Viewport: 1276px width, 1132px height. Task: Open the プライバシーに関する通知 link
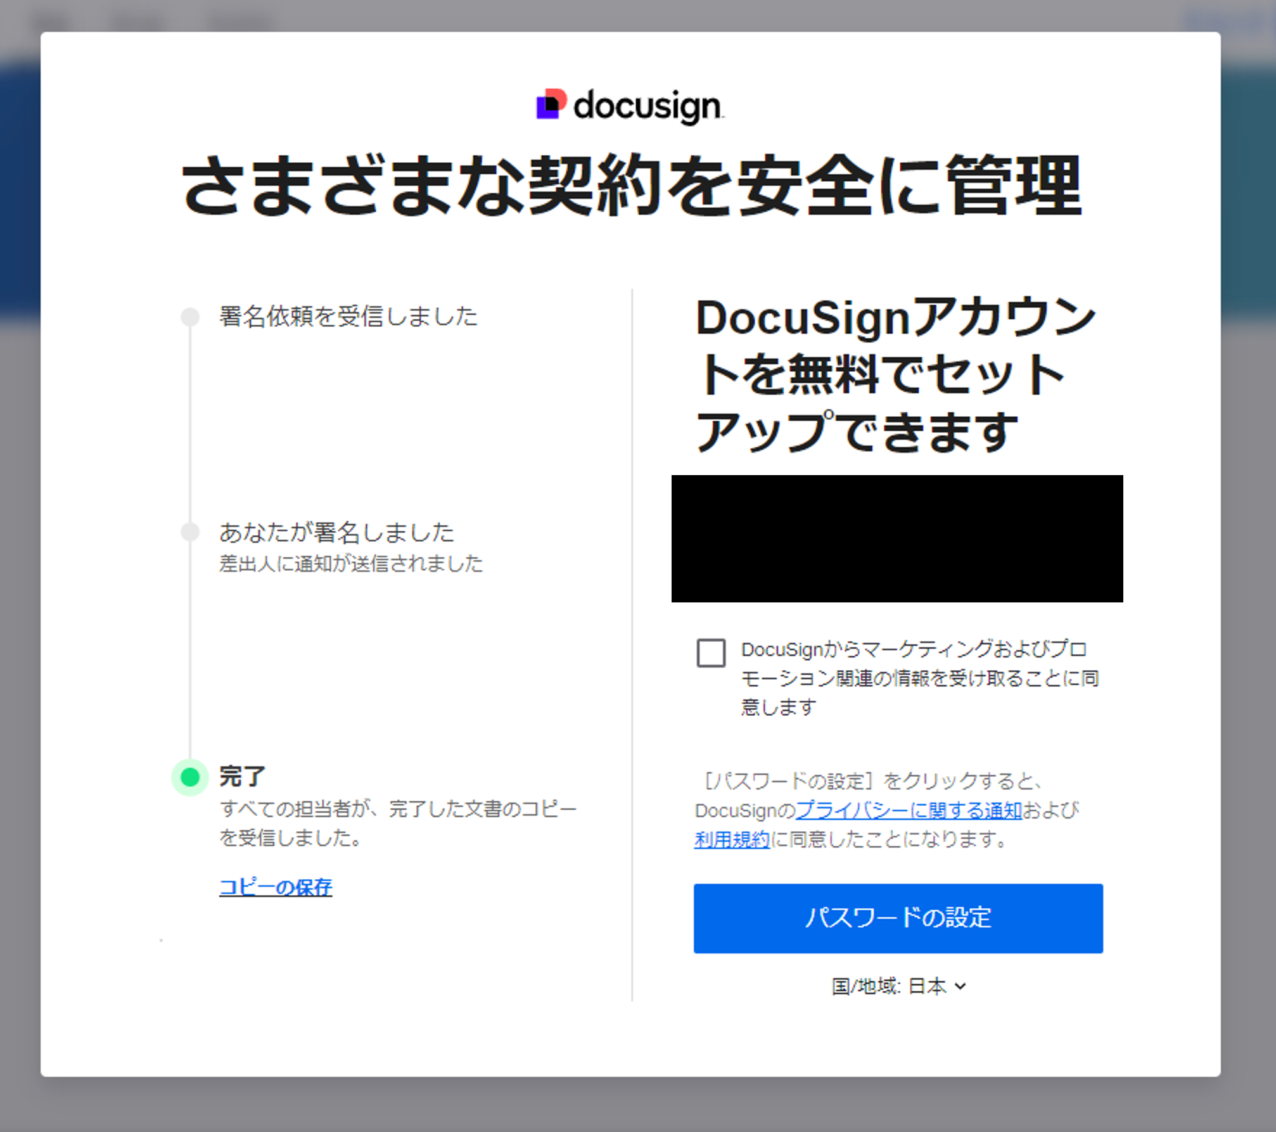point(909,810)
